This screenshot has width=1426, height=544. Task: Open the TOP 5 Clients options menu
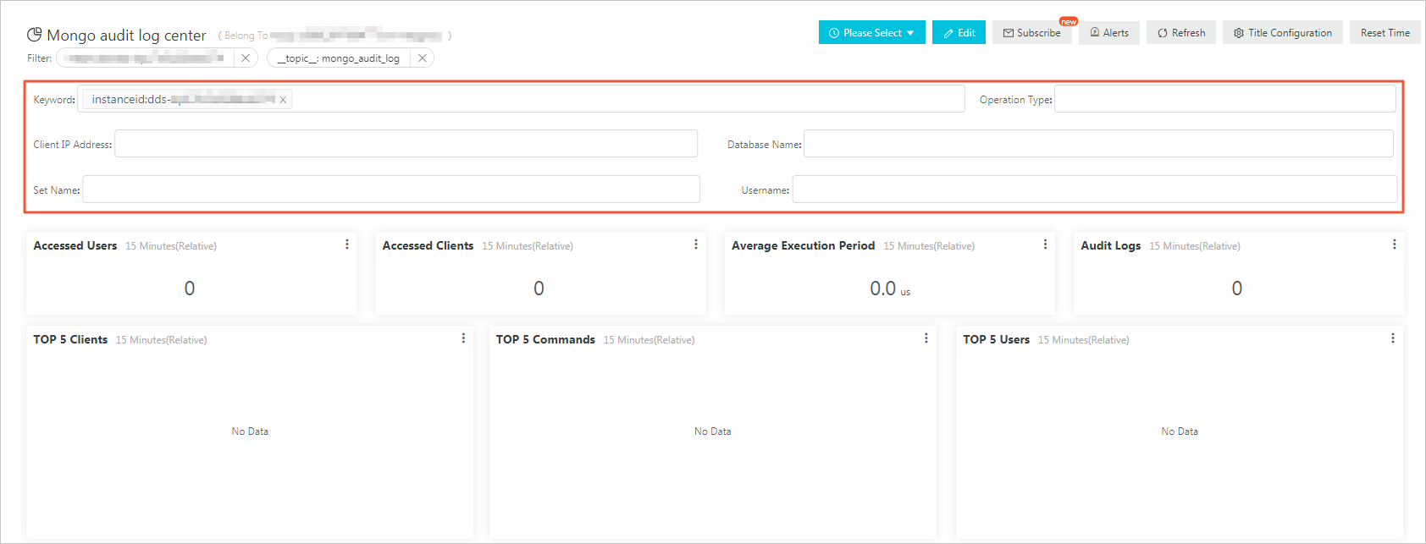tap(463, 338)
